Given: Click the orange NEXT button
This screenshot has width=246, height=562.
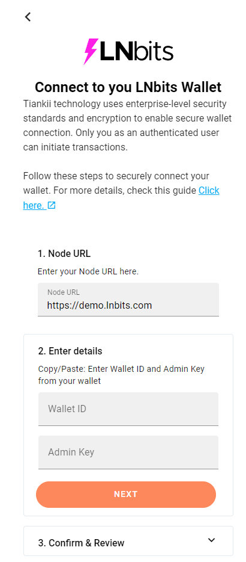Looking at the screenshot, I should pyautogui.click(x=126, y=494).
